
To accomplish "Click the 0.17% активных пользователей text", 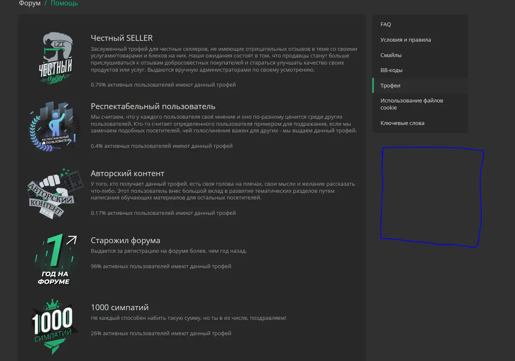I will 163,213.
